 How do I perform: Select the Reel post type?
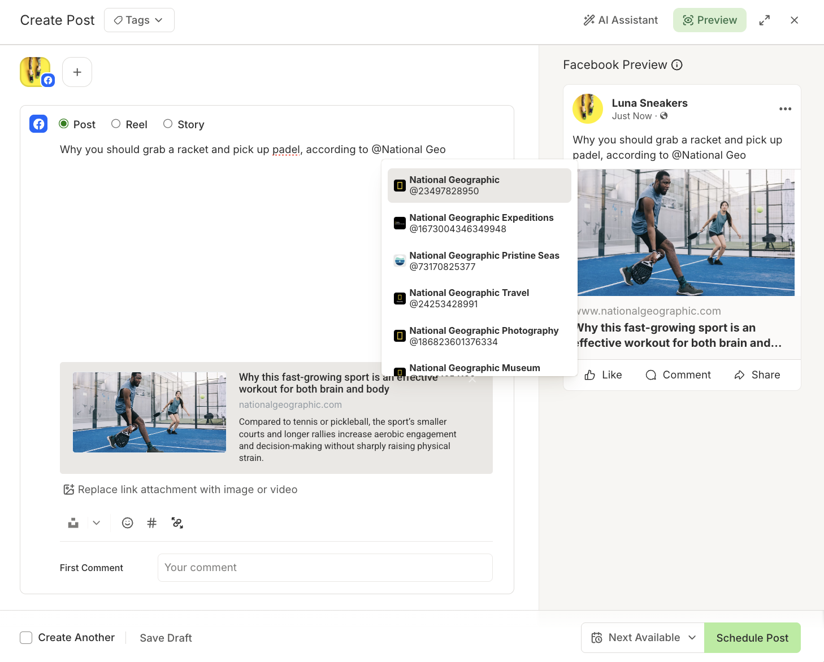click(129, 124)
